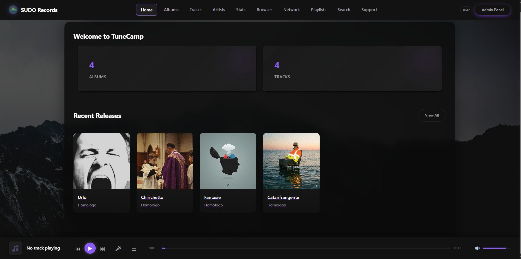This screenshot has height=259, width=521.
Task: Open the play queue list icon
Action: coord(134,248)
